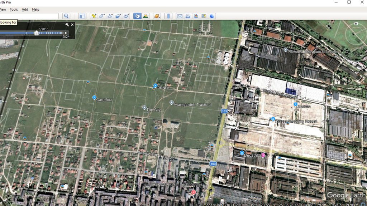This screenshot has height=206, width=367.
Task: Click the time slider thumb at 8/2010
Action: tap(37, 33)
